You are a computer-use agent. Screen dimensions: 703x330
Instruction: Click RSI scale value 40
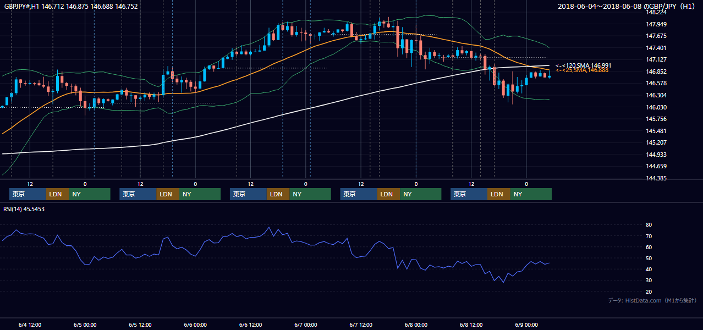[649, 269]
